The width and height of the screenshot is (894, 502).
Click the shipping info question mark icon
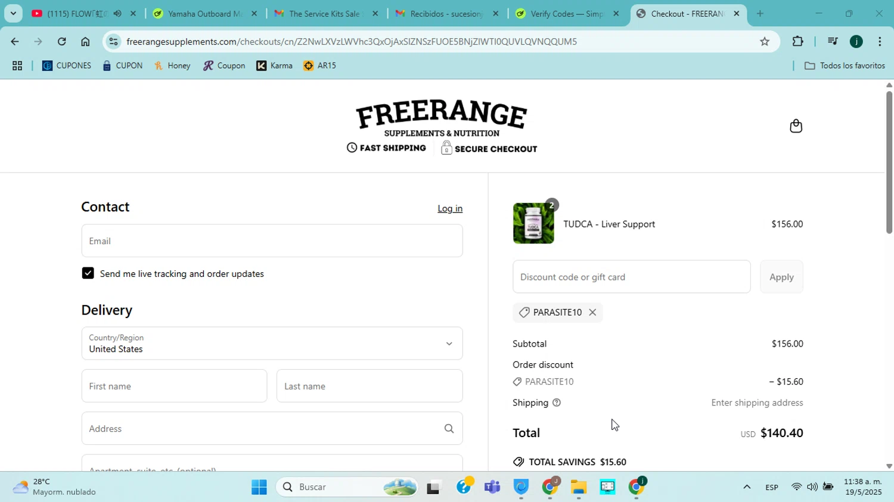click(x=557, y=403)
